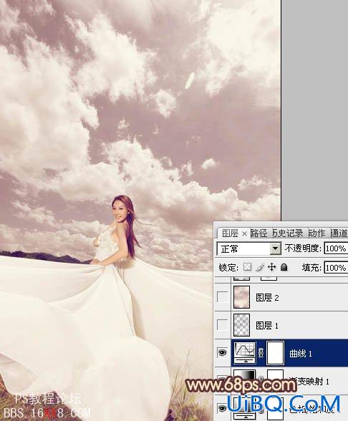Click the 曲线 1 curves adjustment icon
This screenshot has width=348, height=421.
(x=245, y=353)
